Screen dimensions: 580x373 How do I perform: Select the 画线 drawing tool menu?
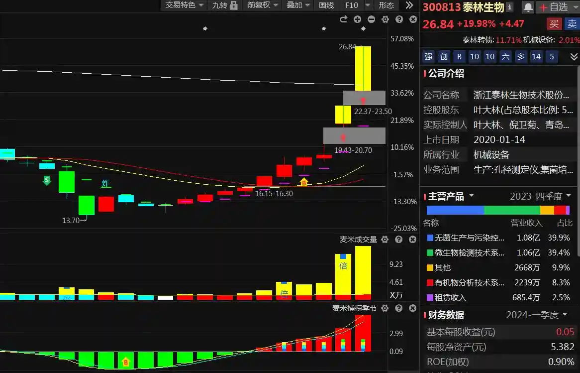[x=326, y=5]
